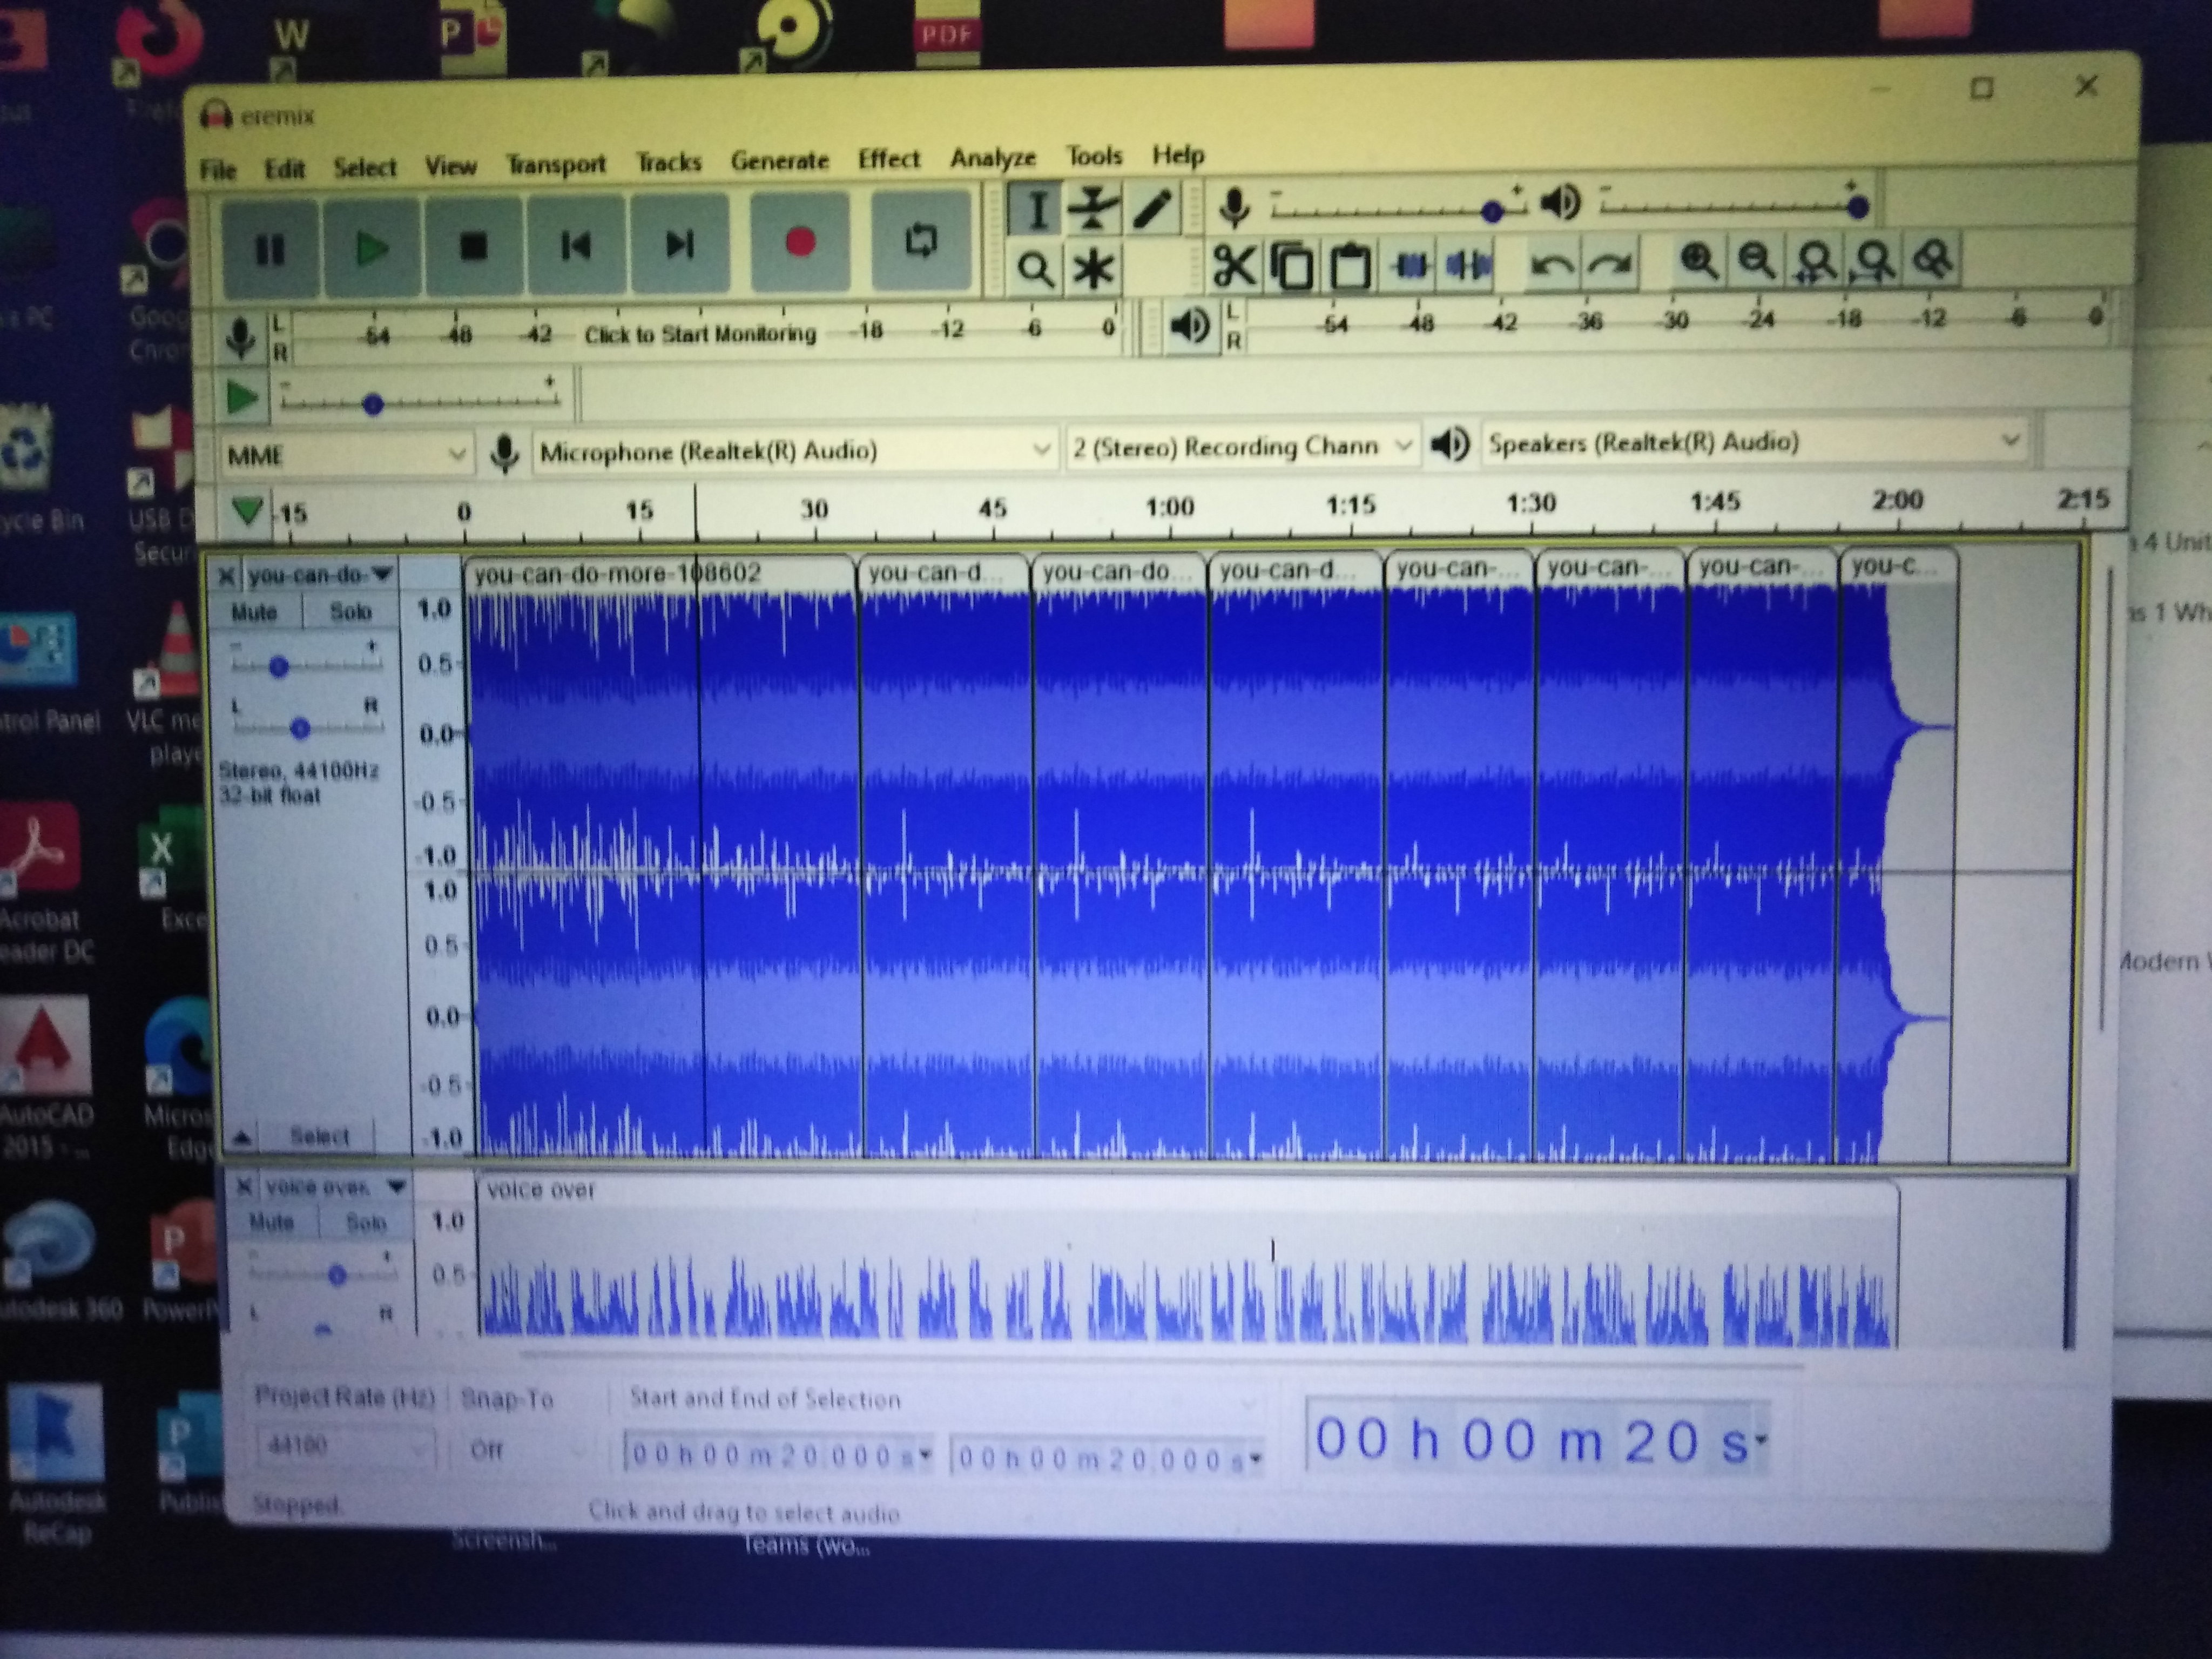Select the pencil Draw tool
This screenshot has width=2212, height=1659.
point(1151,209)
